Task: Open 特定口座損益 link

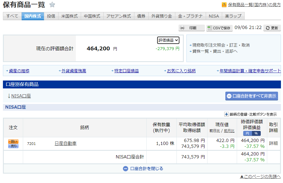Action: click(x=126, y=71)
